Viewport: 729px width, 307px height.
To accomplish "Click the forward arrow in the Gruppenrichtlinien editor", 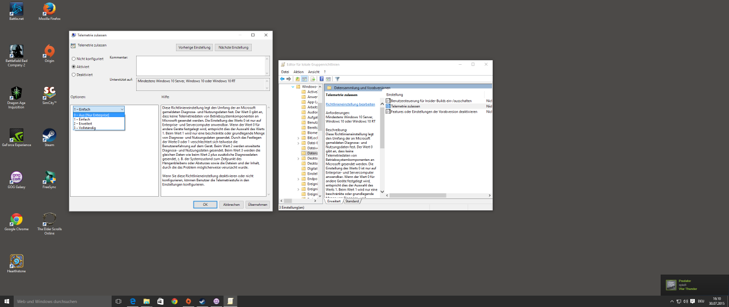I will pos(289,79).
